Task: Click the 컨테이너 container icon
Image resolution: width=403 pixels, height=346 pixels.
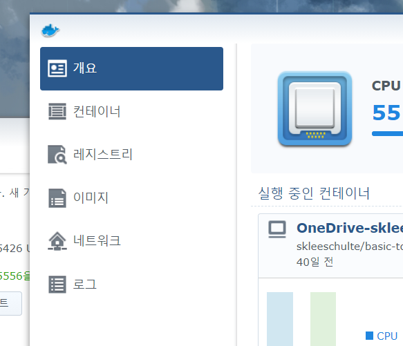Action: [x=57, y=111]
